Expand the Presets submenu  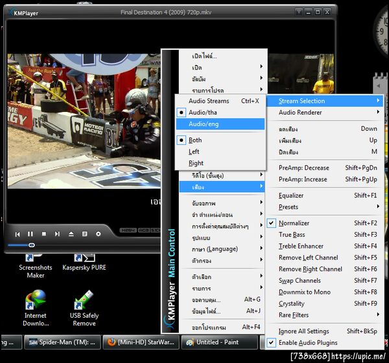pos(325,207)
